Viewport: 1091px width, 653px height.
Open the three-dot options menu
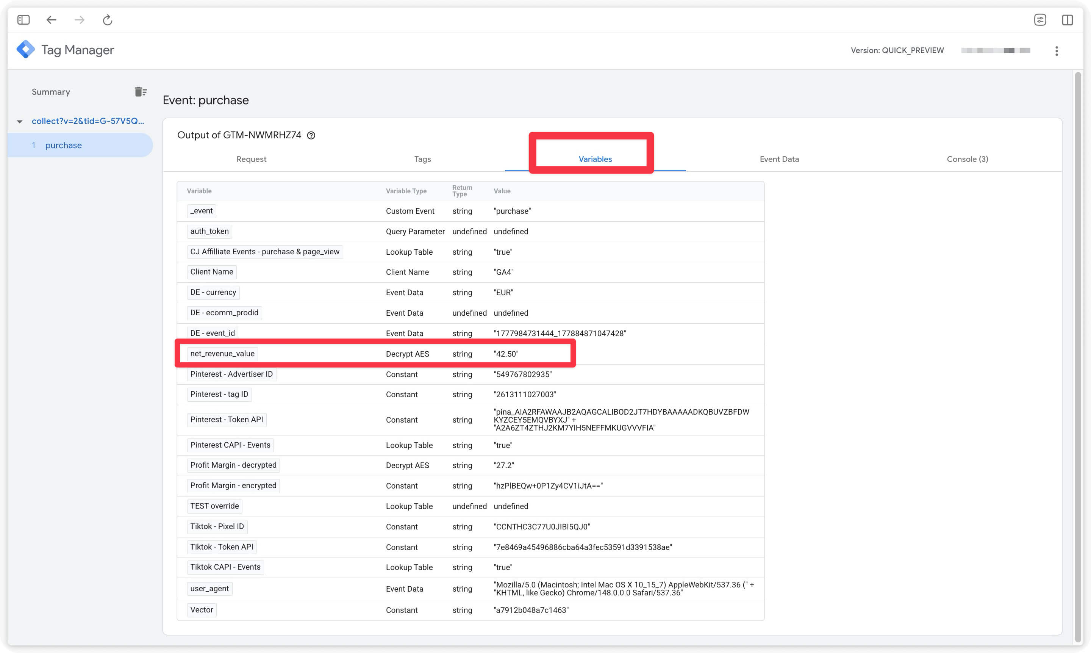[1056, 51]
